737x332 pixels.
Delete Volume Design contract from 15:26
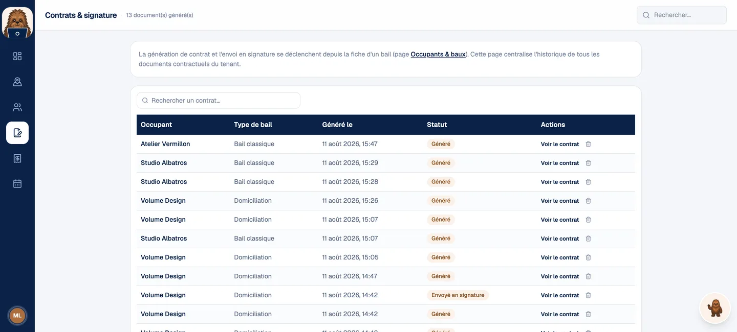pyautogui.click(x=588, y=201)
